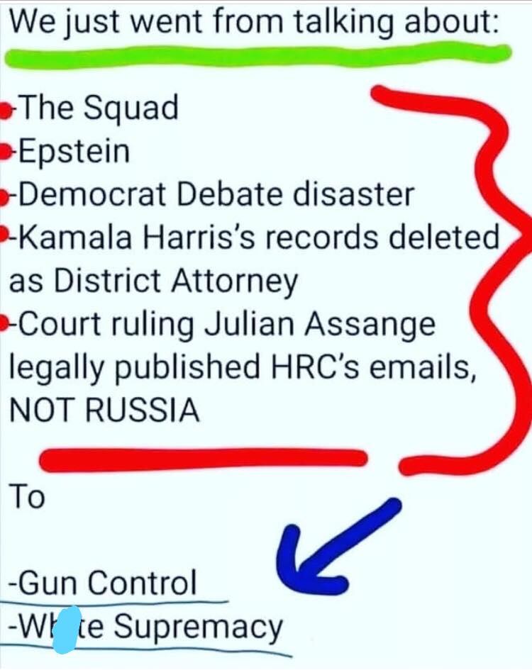532x670 pixels.
Task: Click the red bullet beside The Squad
Action: click(5, 111)
